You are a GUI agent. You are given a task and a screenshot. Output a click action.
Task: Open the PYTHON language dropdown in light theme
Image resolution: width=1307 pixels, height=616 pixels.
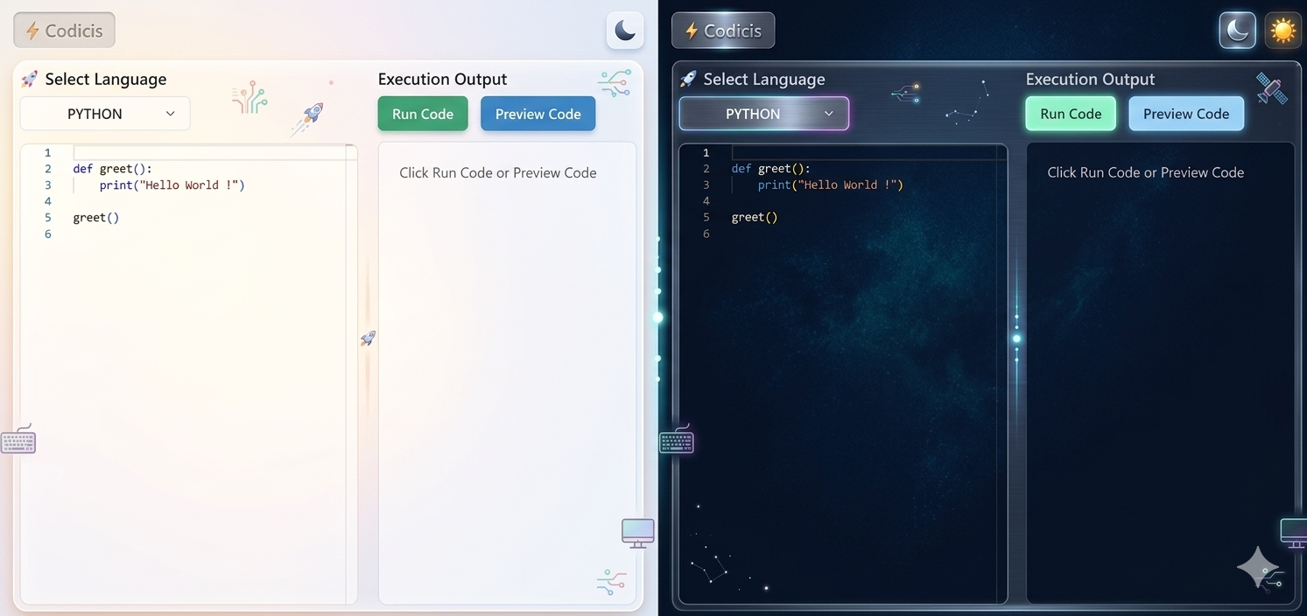point(104,113)
